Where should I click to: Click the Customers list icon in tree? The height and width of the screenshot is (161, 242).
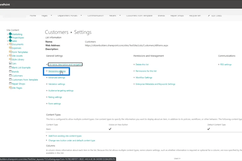point(10,75)
